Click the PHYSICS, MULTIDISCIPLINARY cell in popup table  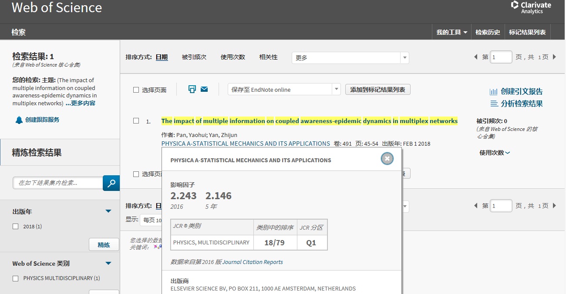click(212, 243)
